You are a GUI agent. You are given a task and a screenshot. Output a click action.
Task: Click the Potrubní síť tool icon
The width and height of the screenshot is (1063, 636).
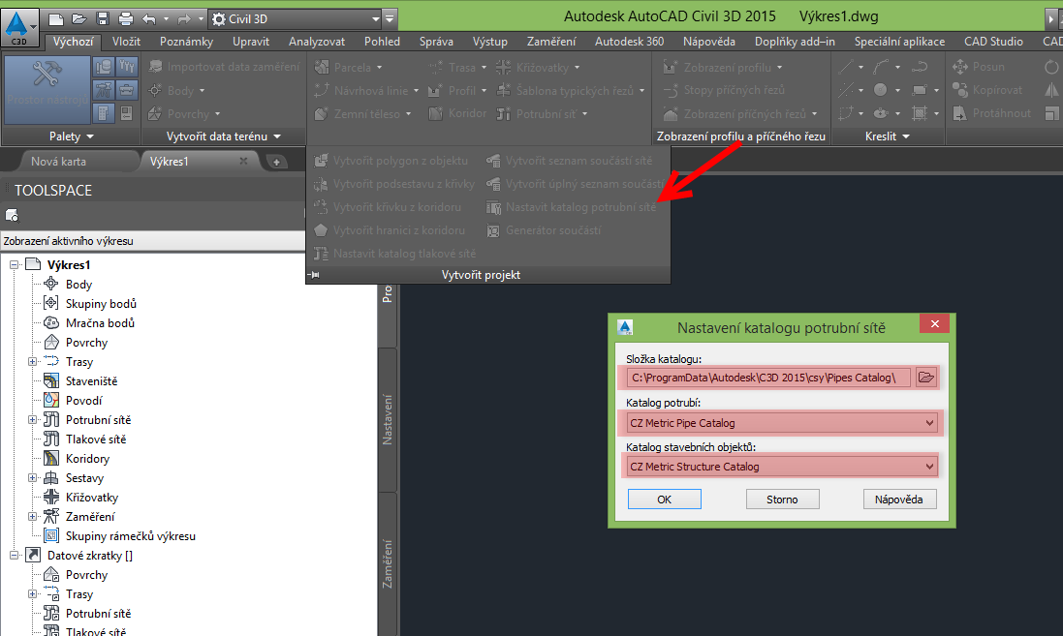pos(501,112)
